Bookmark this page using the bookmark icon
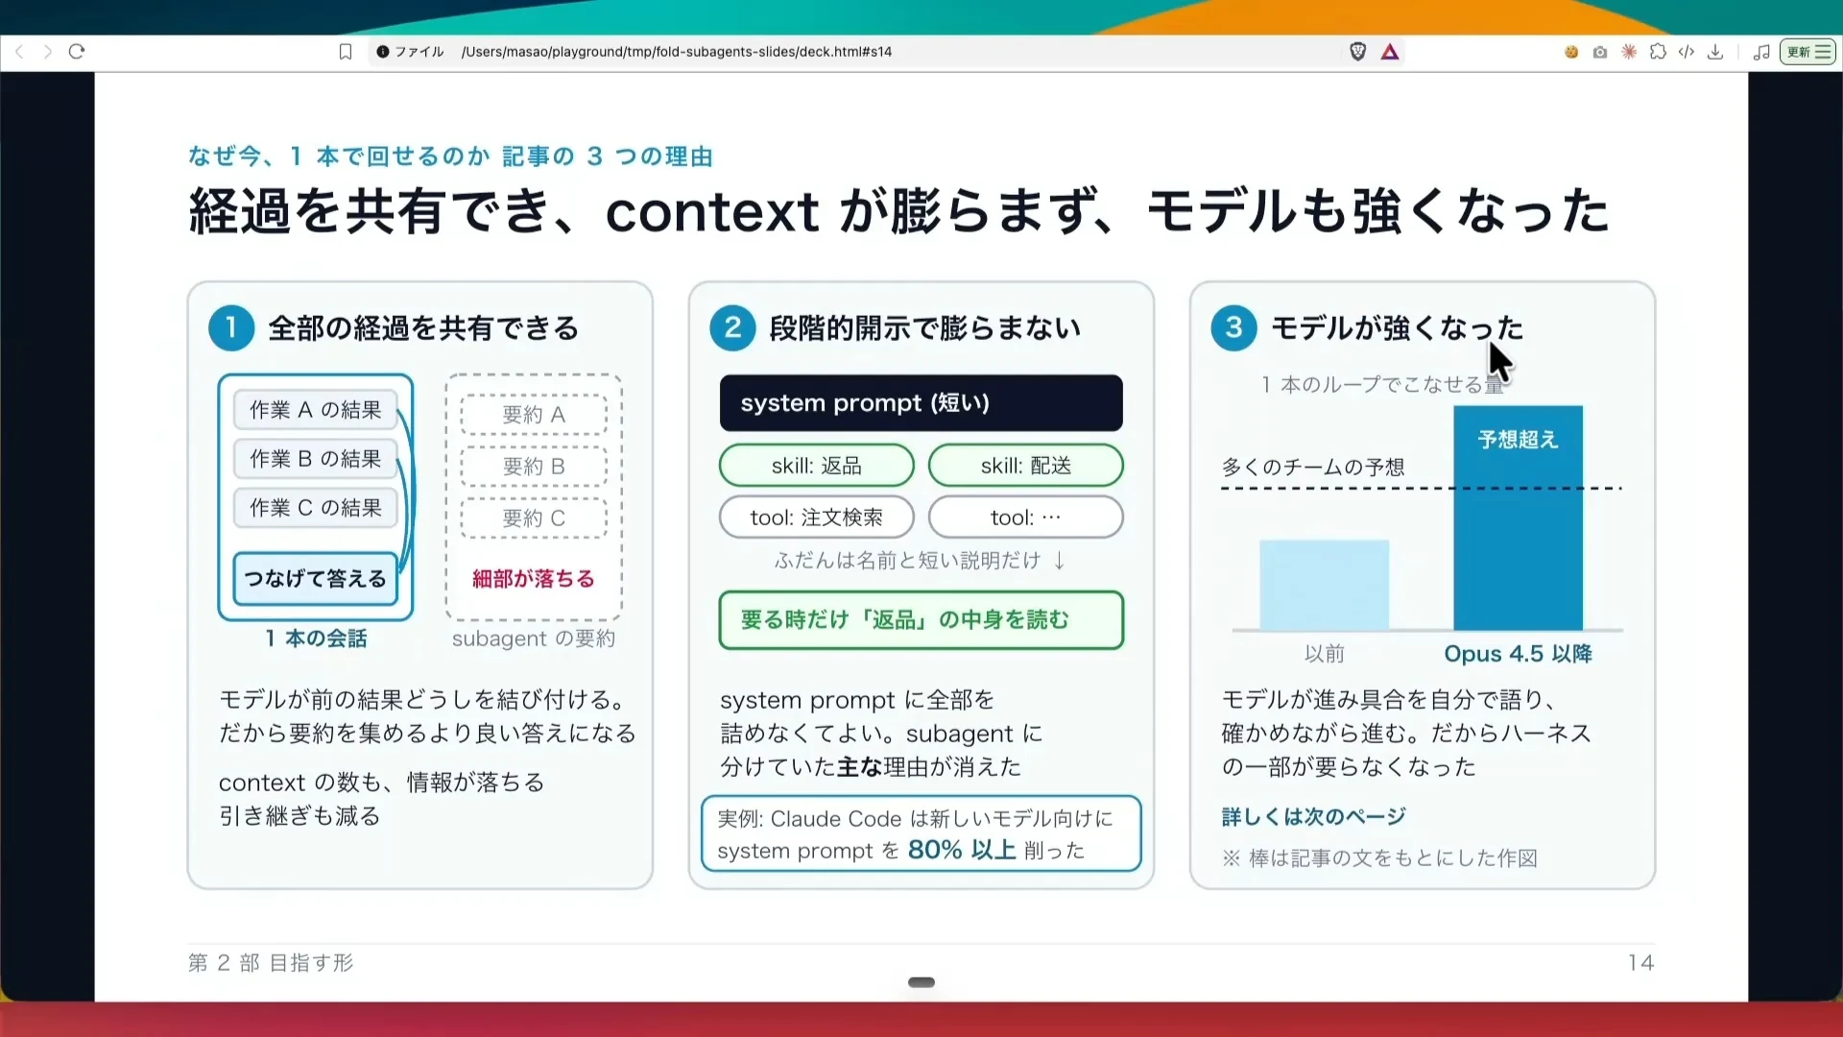The height and width of the screenshot is (1037, 1843). point(346,52)
